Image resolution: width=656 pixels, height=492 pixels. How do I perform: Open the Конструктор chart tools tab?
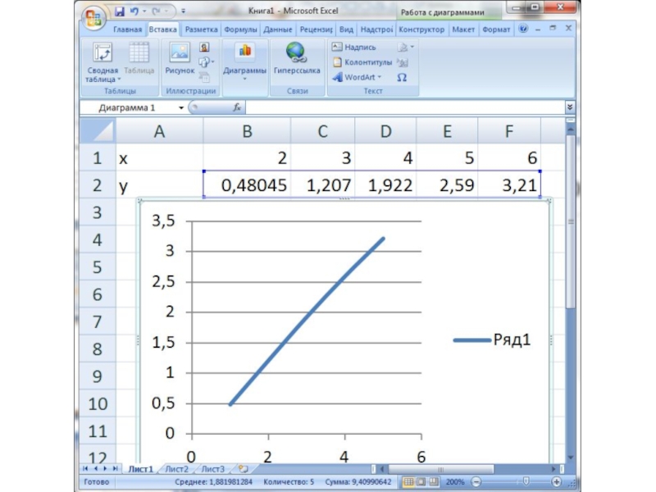click(x=421, y=30)
